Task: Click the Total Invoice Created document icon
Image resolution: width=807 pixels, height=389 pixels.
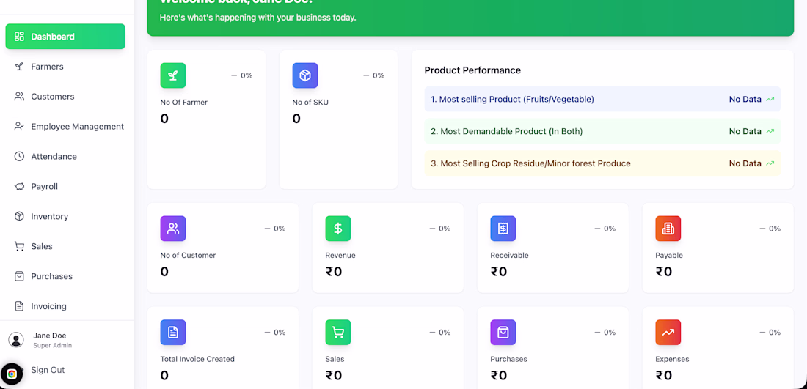Action: [x=173, y=333]
